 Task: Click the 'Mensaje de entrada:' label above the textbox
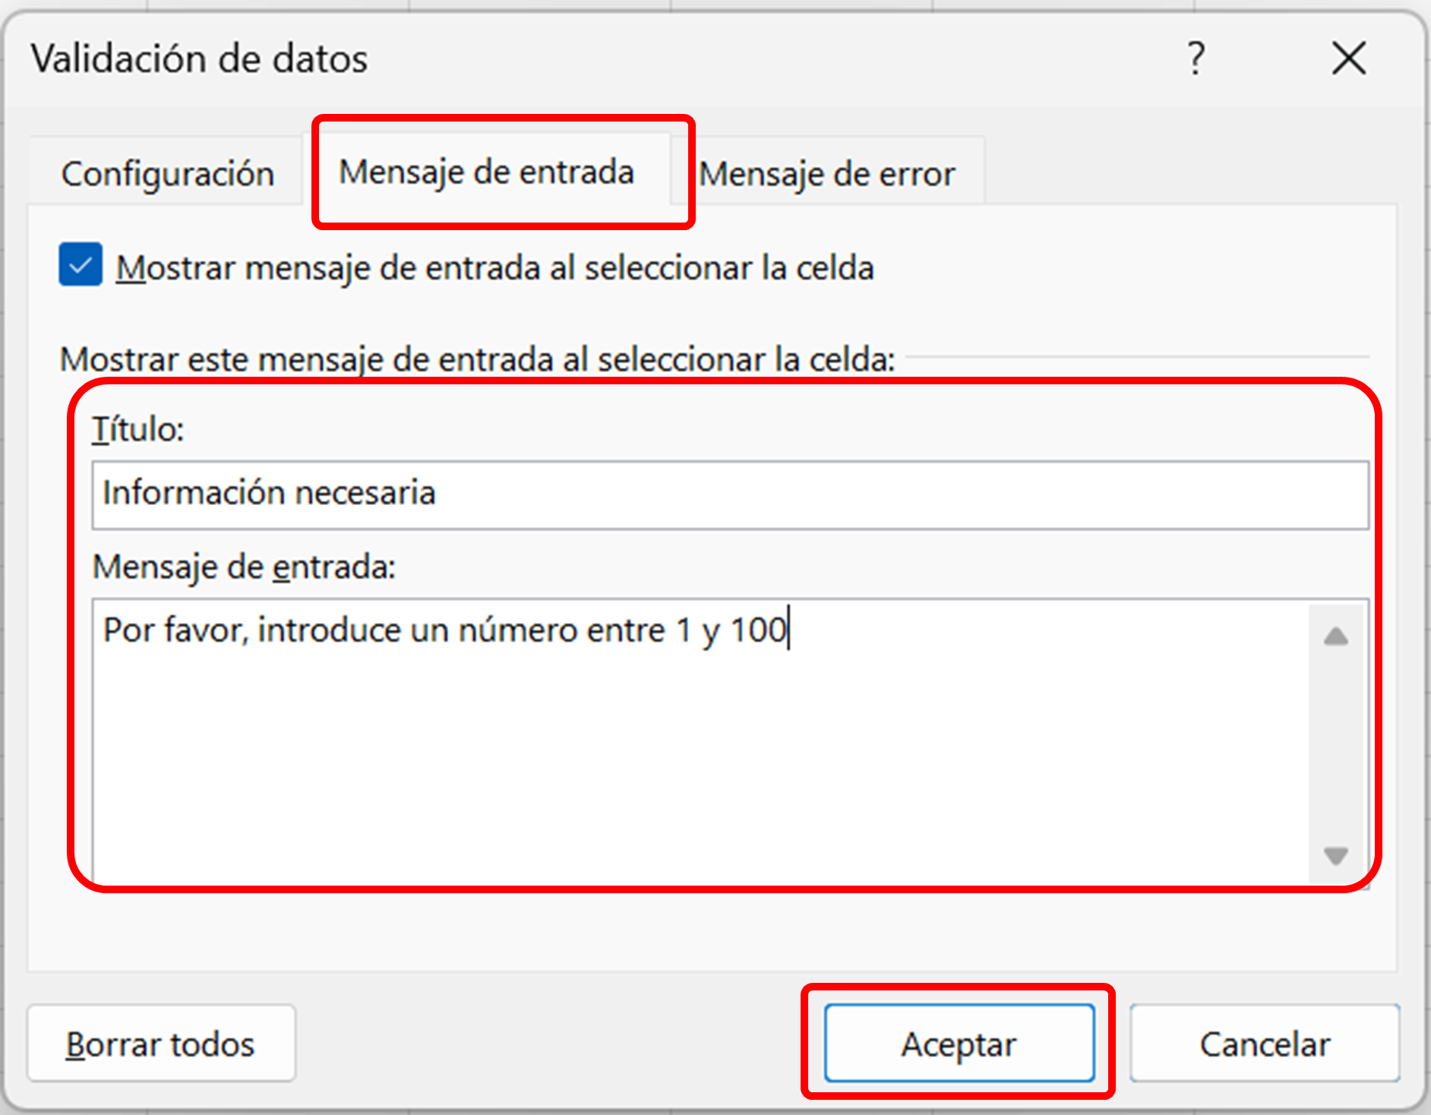244,567
